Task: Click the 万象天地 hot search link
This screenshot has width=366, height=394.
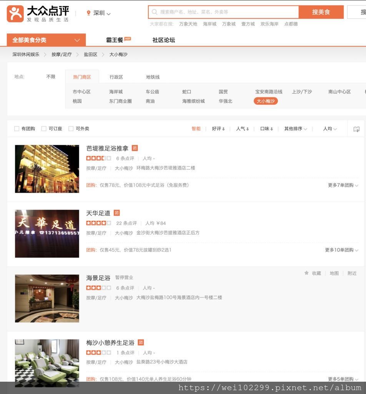Action: [x=188, y=24]
